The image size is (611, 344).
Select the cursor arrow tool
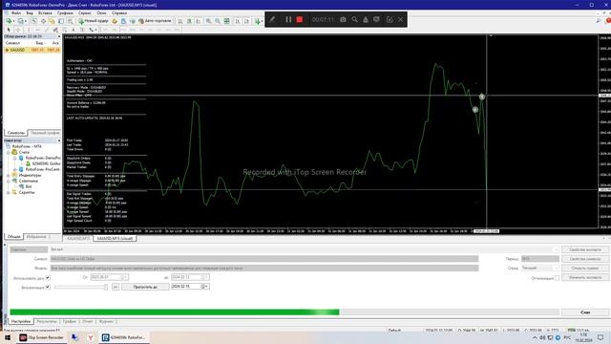coord(9,30)
